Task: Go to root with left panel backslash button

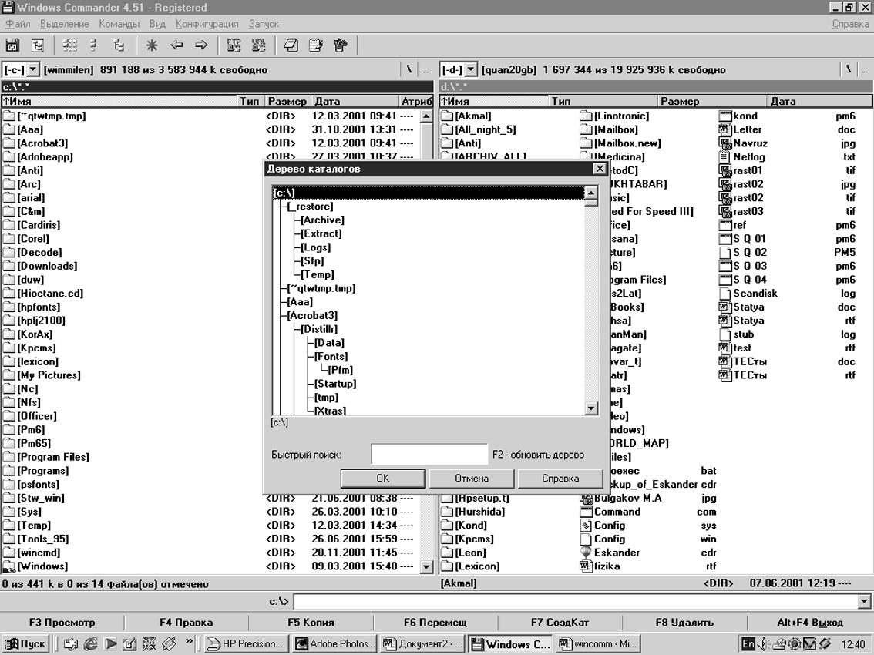Action: tap(409, 69)
